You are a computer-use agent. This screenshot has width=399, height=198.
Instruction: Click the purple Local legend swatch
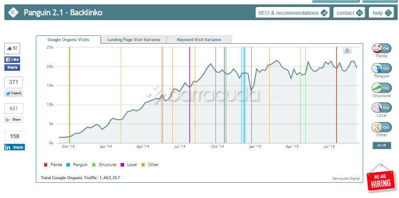click(x=122, y=165)
